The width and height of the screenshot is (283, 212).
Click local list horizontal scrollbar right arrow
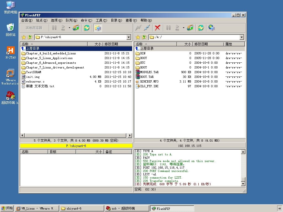(x=130, y=135)
